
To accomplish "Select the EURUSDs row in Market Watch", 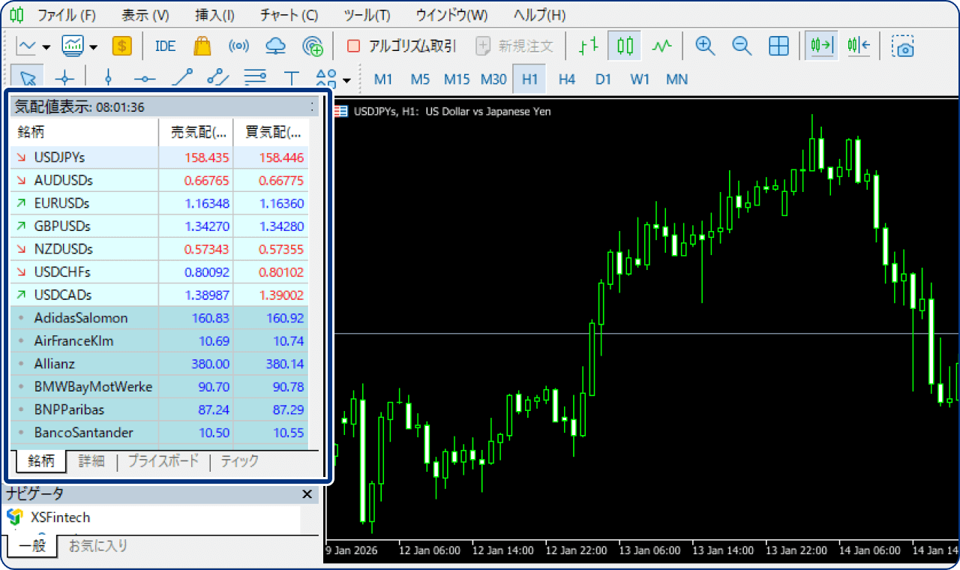I will coord(158,202).
